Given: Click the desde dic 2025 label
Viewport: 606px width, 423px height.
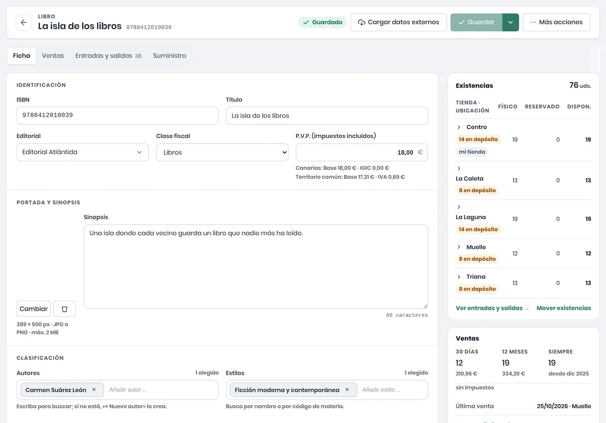Looking at the screenshot, I should [569, 374].
